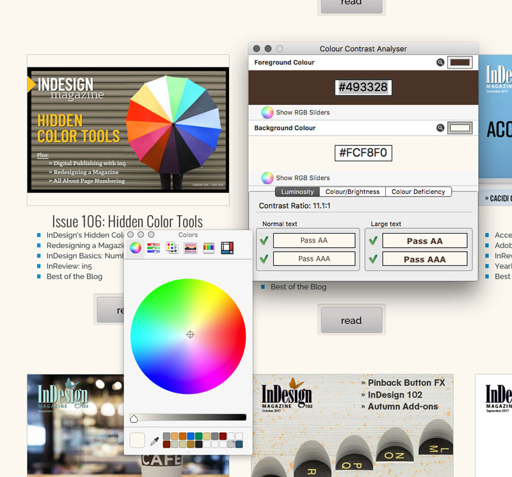Click the background Show RGB Sliders wheel icon
Viewport: 512px width, 477px height.
267,178
